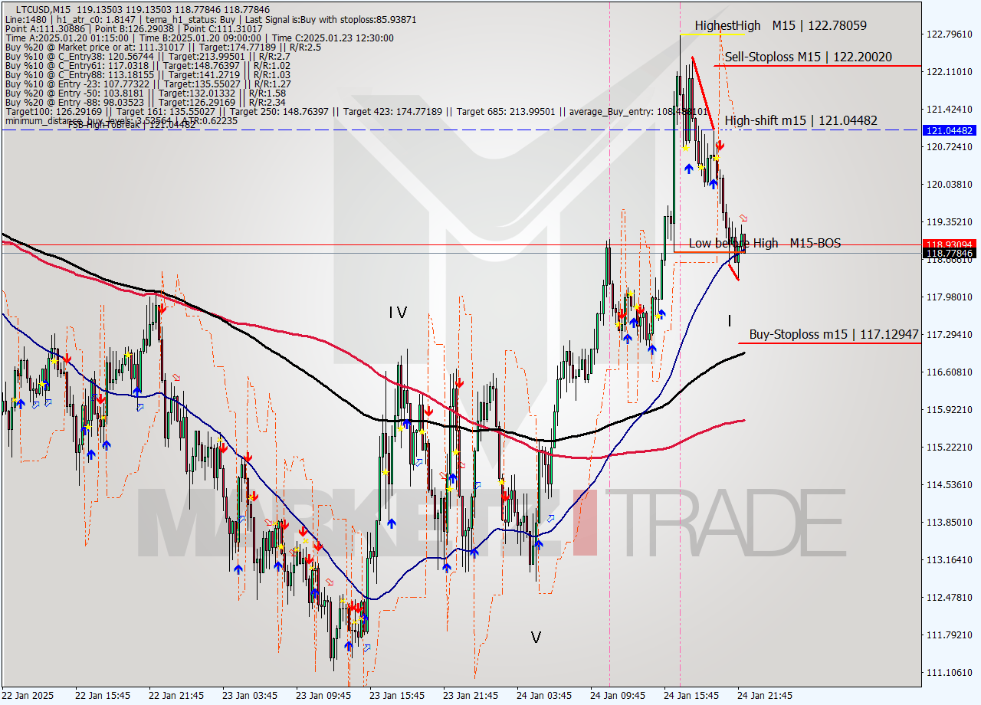Click the '24 Jan 03:45' time axis label

pyautogui.click(x=544, y=695)
